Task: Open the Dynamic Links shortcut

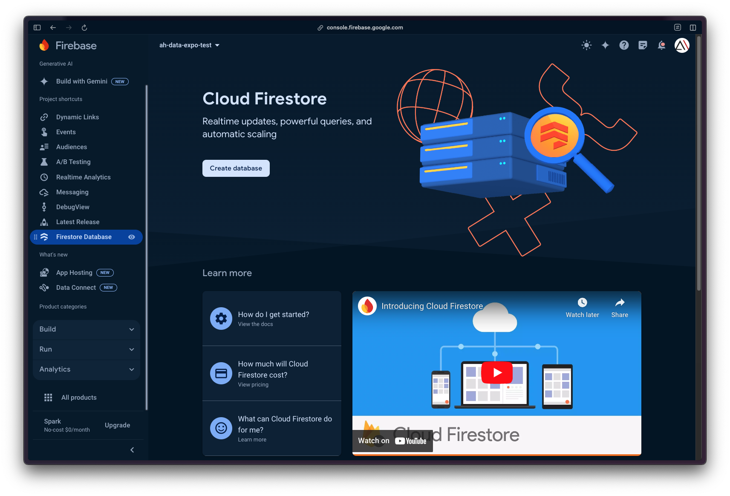Action: pos(78,117)
